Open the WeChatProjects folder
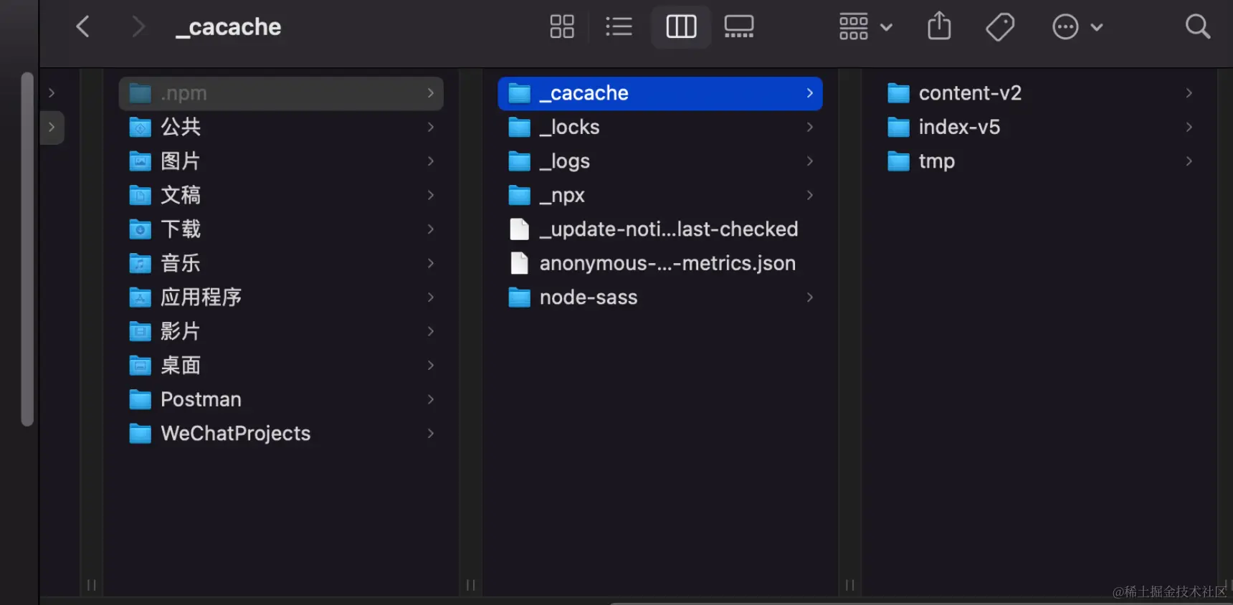Screen dimensions: 1233x605 click(x=235, y=434)
